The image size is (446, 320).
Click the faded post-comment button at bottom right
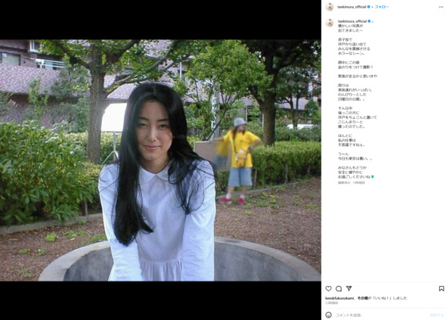[x=437, y=315]
